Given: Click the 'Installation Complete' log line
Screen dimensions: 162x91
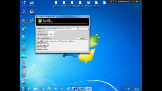Looking at the screenshot, I should (42, 49).
